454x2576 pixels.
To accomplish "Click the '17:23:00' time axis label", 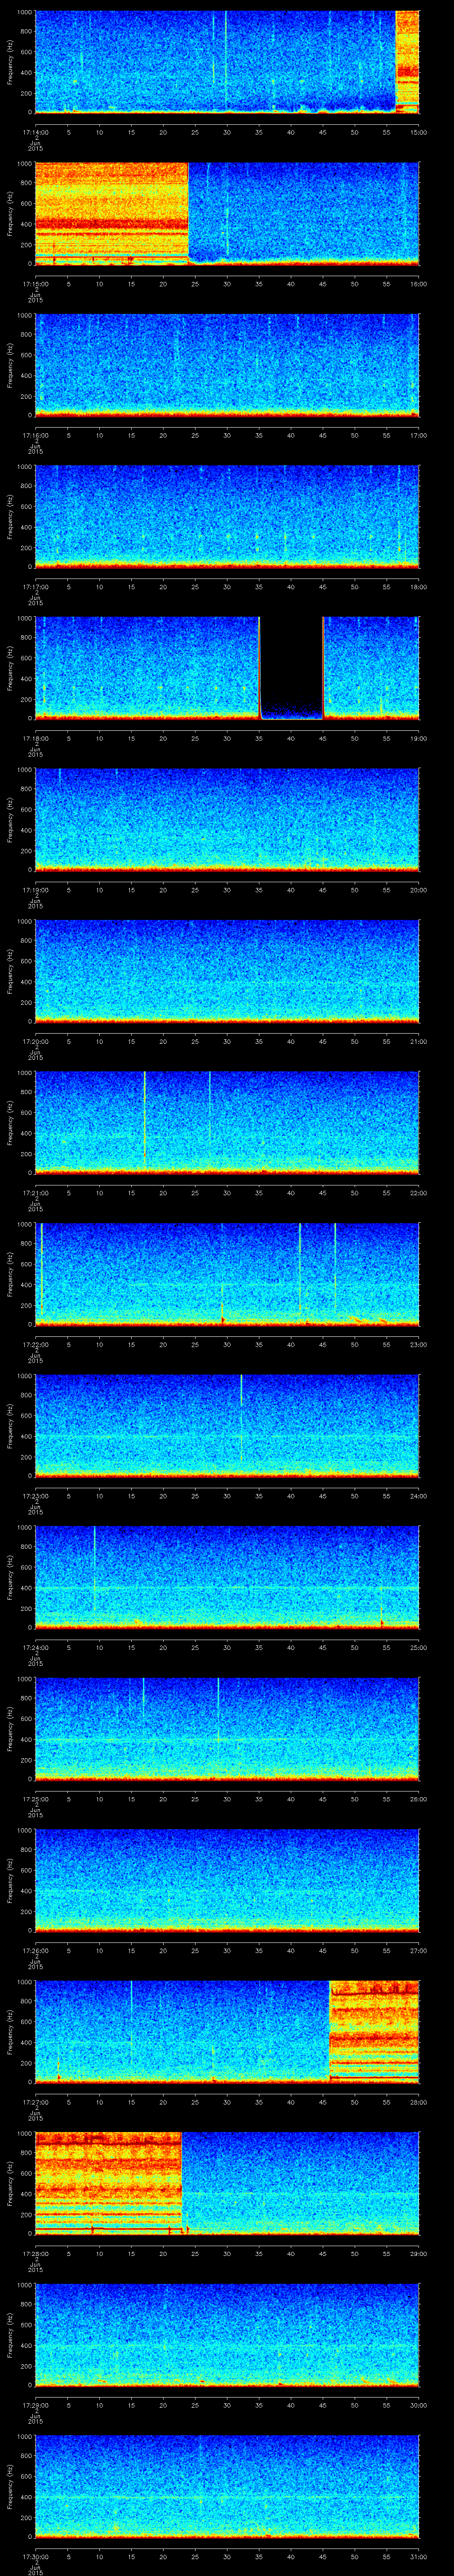I will click(35, 1496).
